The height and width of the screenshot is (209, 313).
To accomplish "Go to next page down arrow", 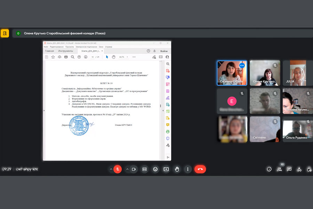I will [86, 57].
